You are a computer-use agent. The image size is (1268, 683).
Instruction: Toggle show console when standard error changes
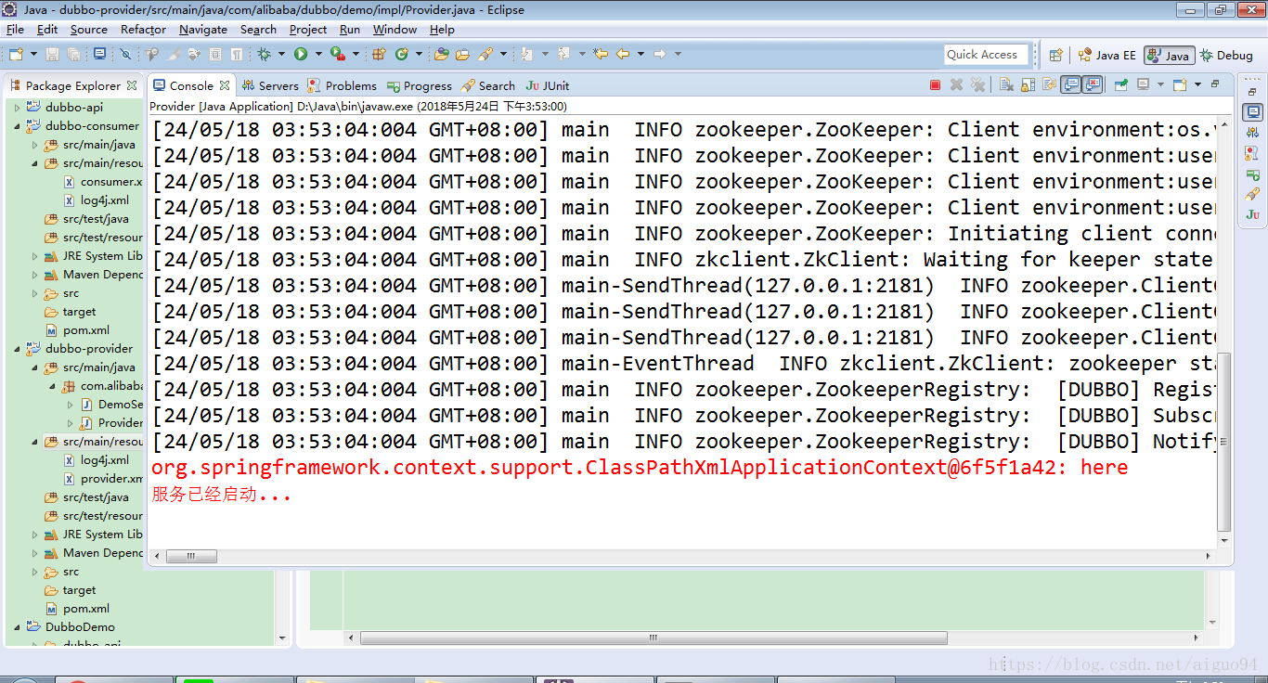[x=1093, y=85]
